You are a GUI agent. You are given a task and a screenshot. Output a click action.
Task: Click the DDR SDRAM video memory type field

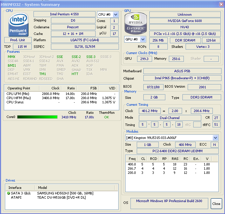[185, 40]
